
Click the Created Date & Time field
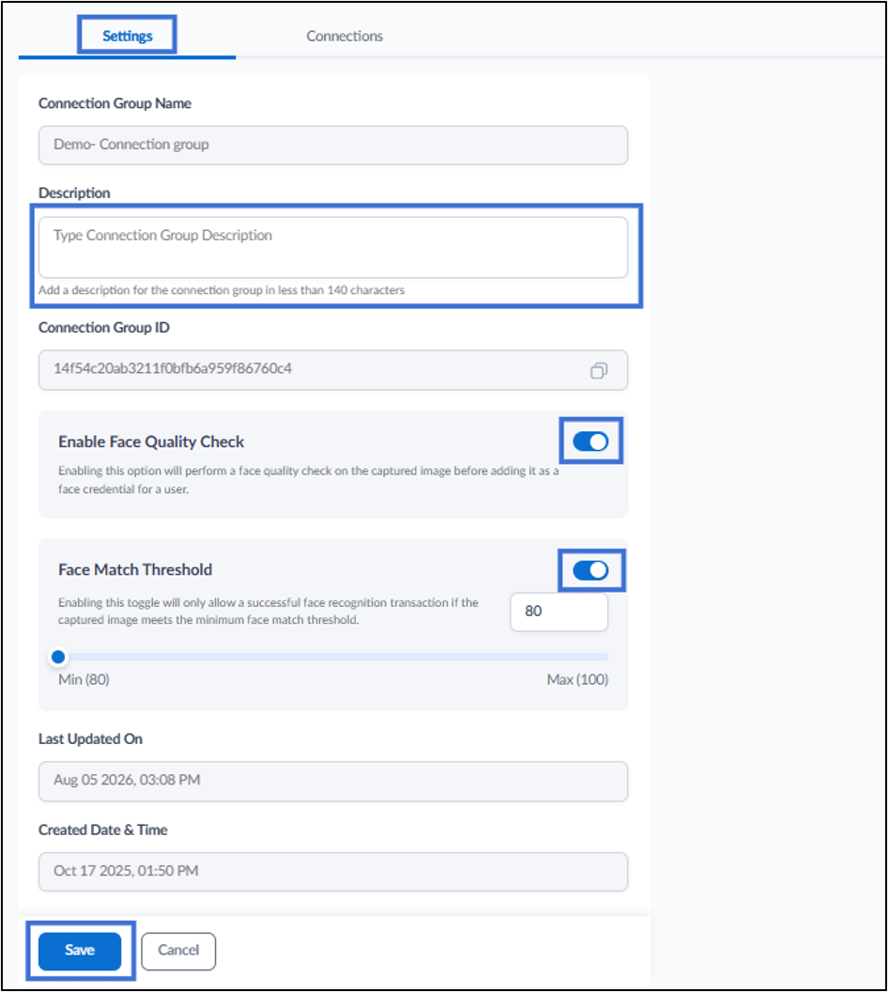(x=333, y=871)
